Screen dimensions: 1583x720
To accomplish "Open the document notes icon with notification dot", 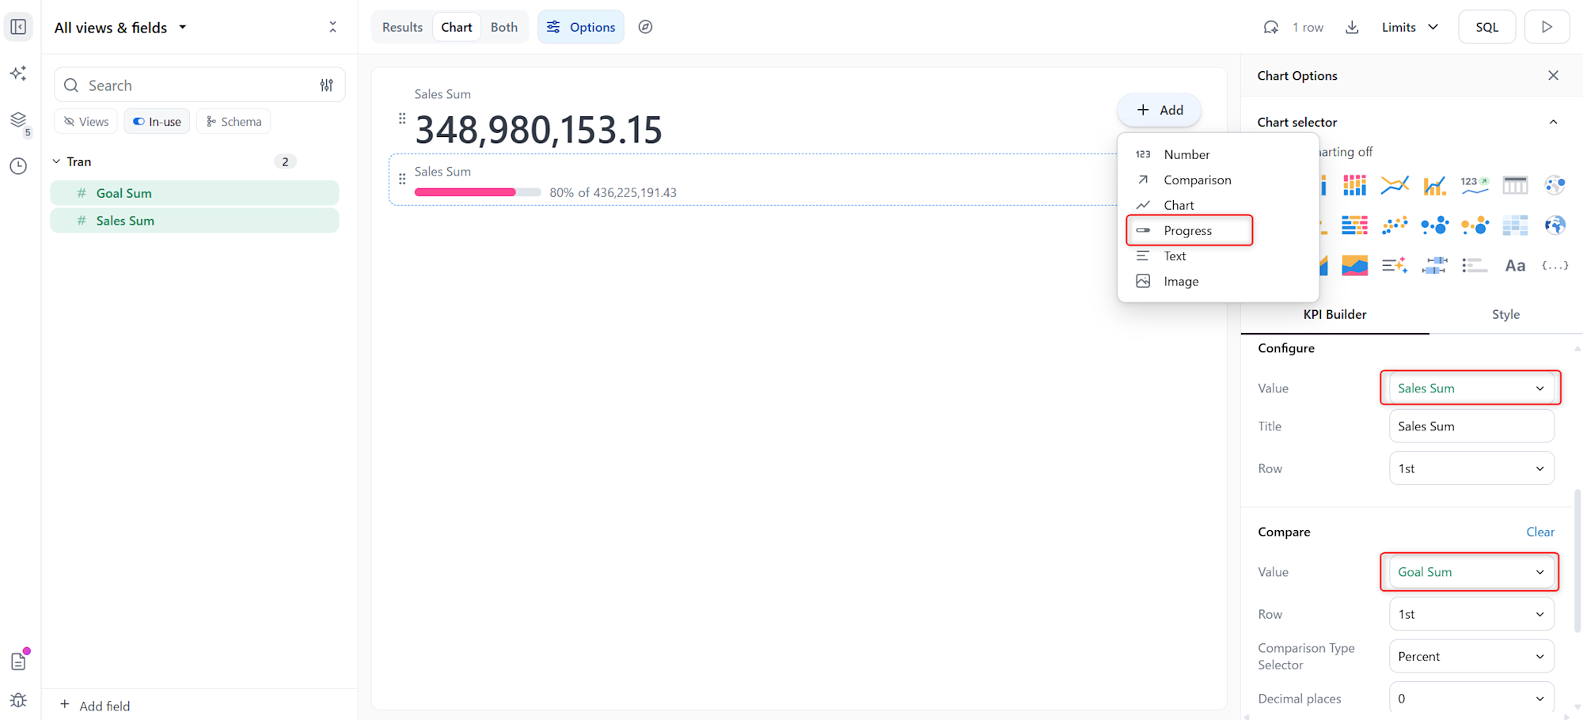I will pyautogui.click(x=18, y=661).
